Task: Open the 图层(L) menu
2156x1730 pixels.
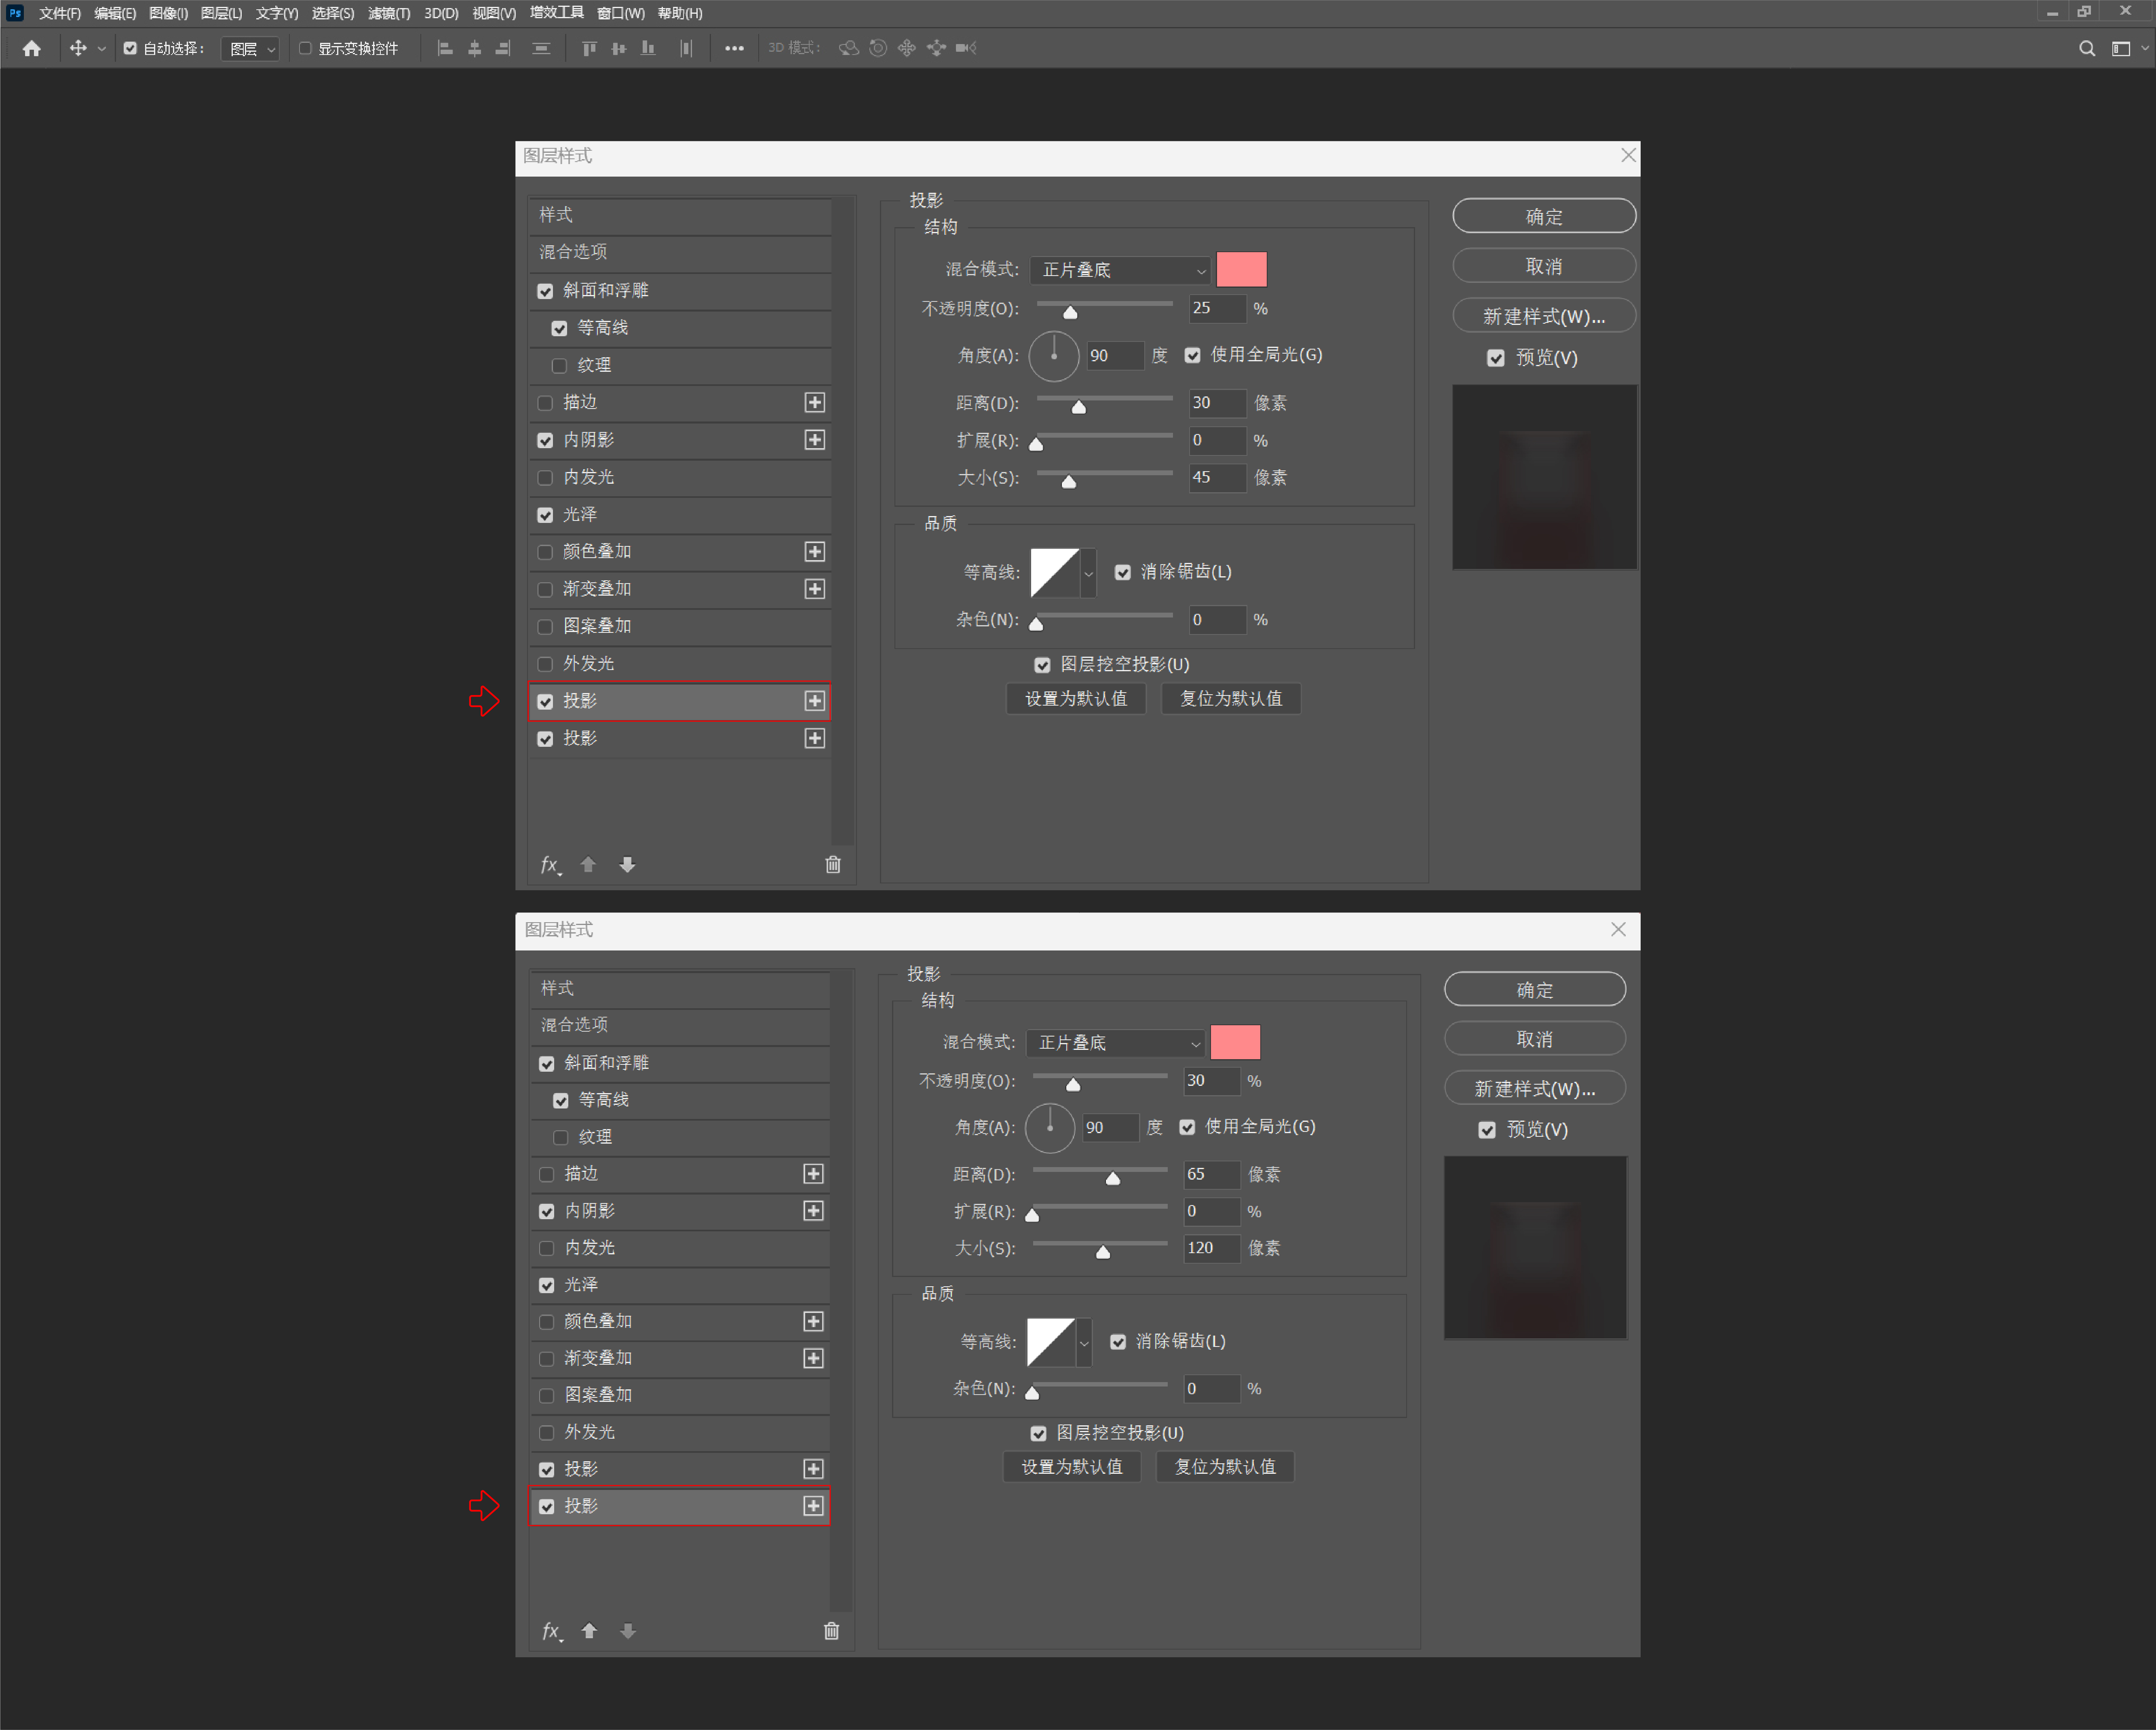Action: point(221,13)
